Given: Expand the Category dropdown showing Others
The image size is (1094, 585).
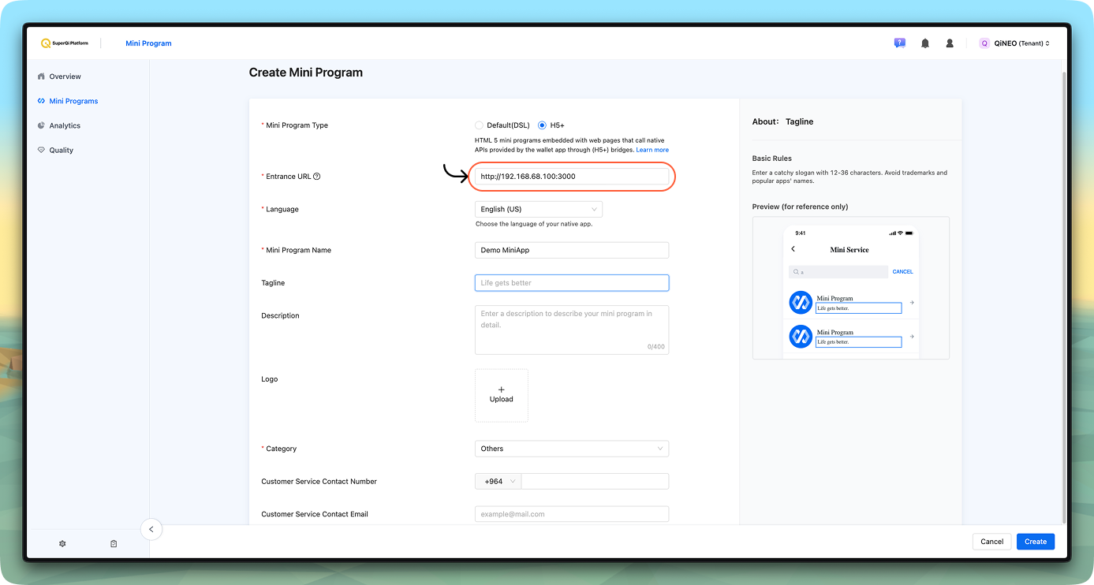Looking at the screenshot, I should (x=571, y=449).
